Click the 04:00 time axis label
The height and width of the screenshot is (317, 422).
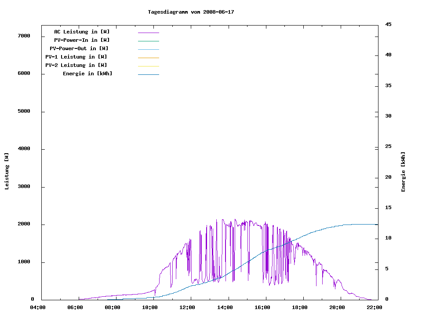37,307
